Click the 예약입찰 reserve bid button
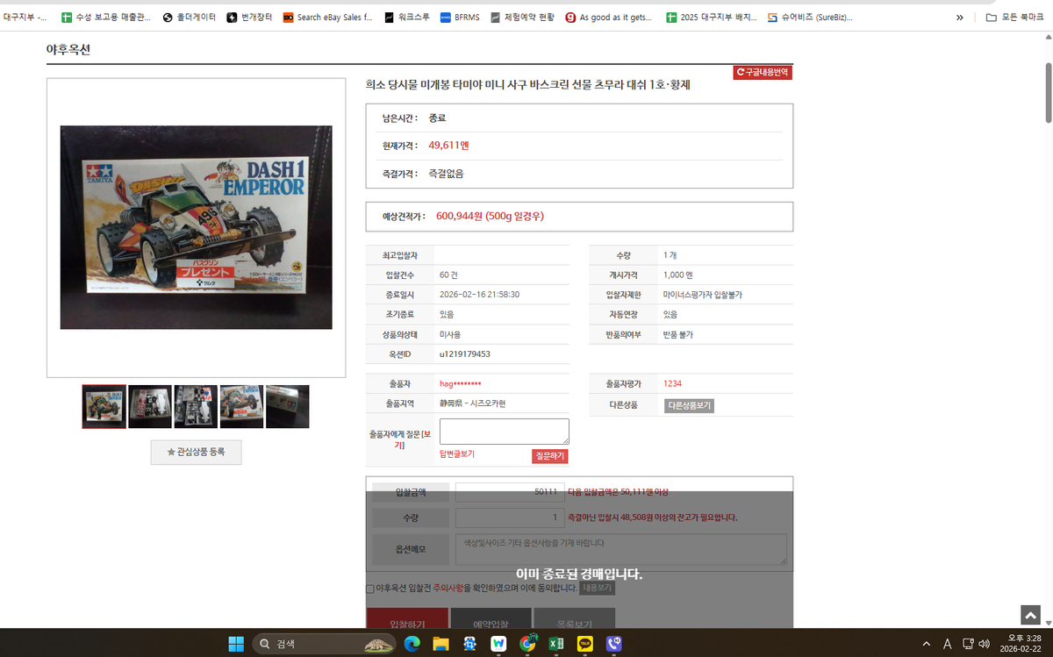Screen dimensions: 1053x657 (491, 619)
